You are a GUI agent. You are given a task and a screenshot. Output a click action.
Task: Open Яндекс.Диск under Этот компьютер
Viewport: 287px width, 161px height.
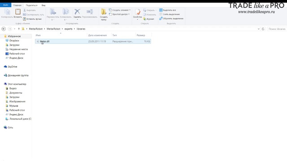coord(16,114)
